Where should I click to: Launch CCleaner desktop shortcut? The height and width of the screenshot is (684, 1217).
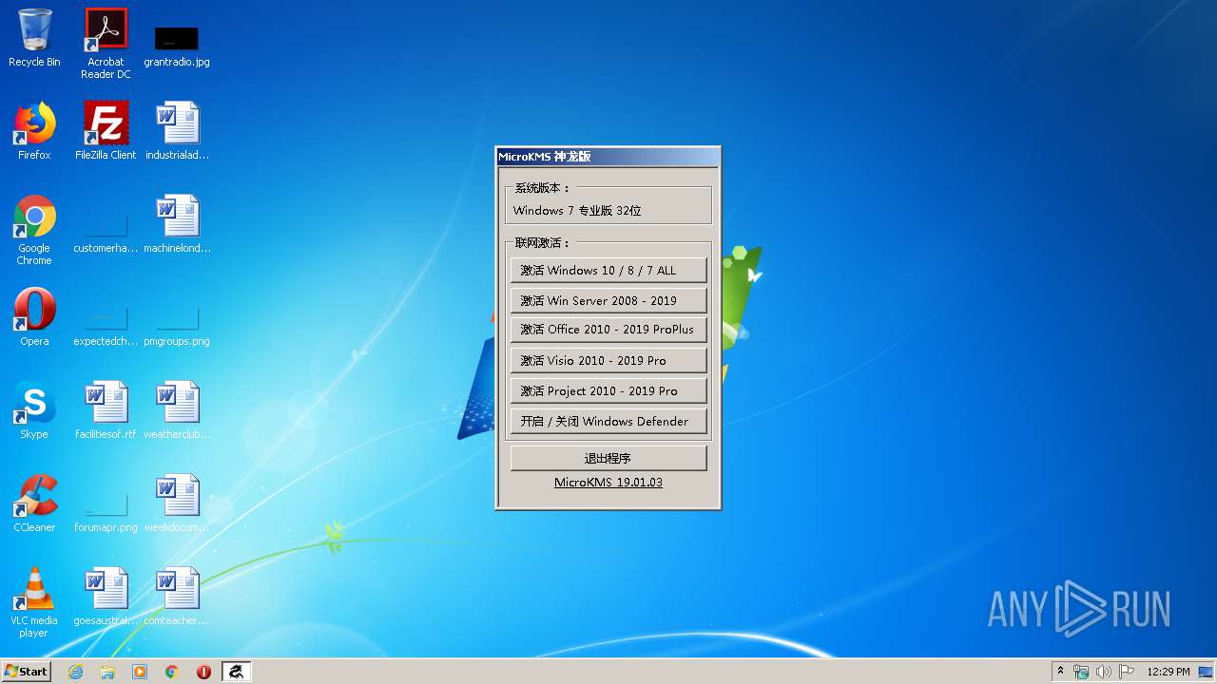click(34, 503)
